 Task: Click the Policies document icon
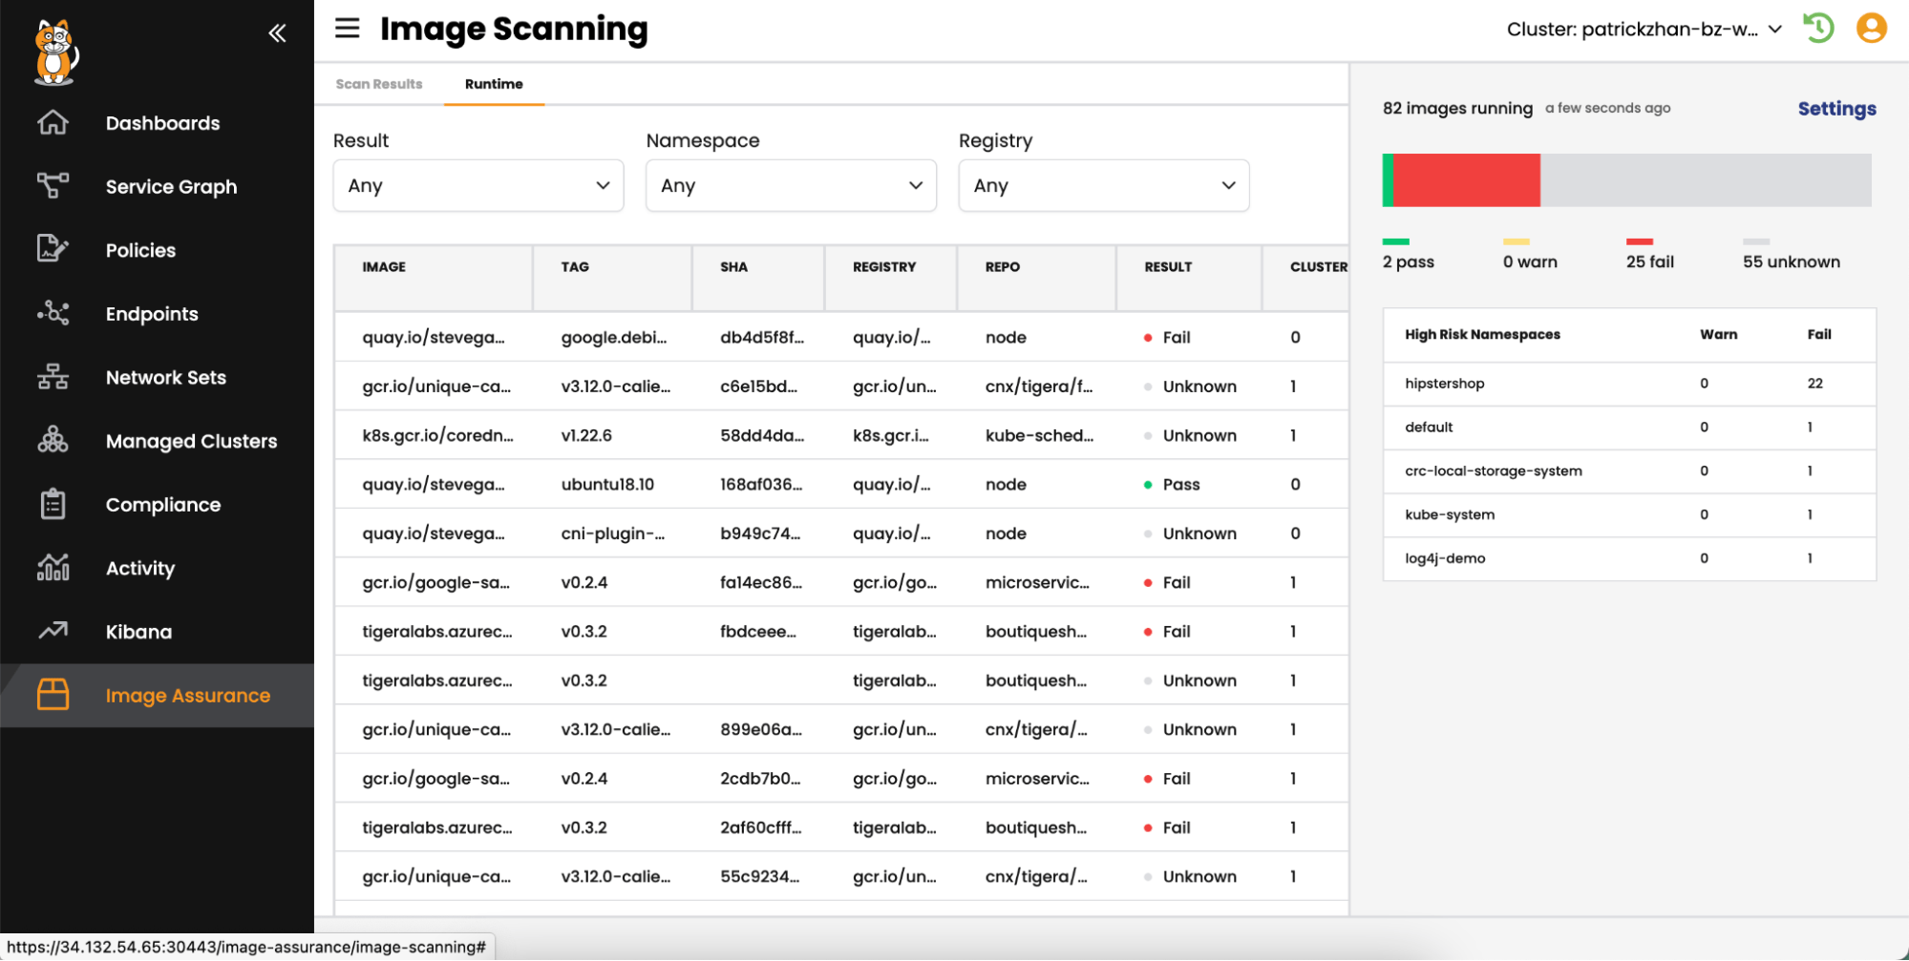[53, 249]
